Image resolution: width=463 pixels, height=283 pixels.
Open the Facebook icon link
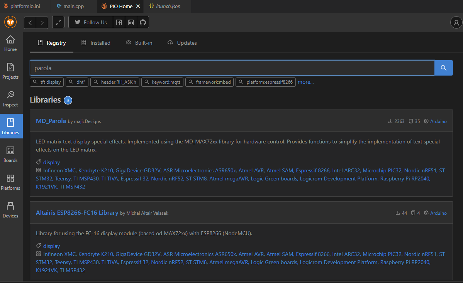coord(119,22)
